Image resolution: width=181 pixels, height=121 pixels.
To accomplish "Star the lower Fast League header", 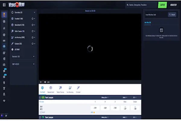I will point(40,117).
